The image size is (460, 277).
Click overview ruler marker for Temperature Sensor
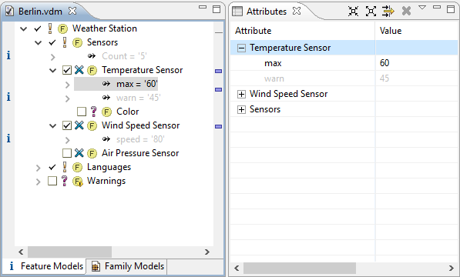(218, 71)
